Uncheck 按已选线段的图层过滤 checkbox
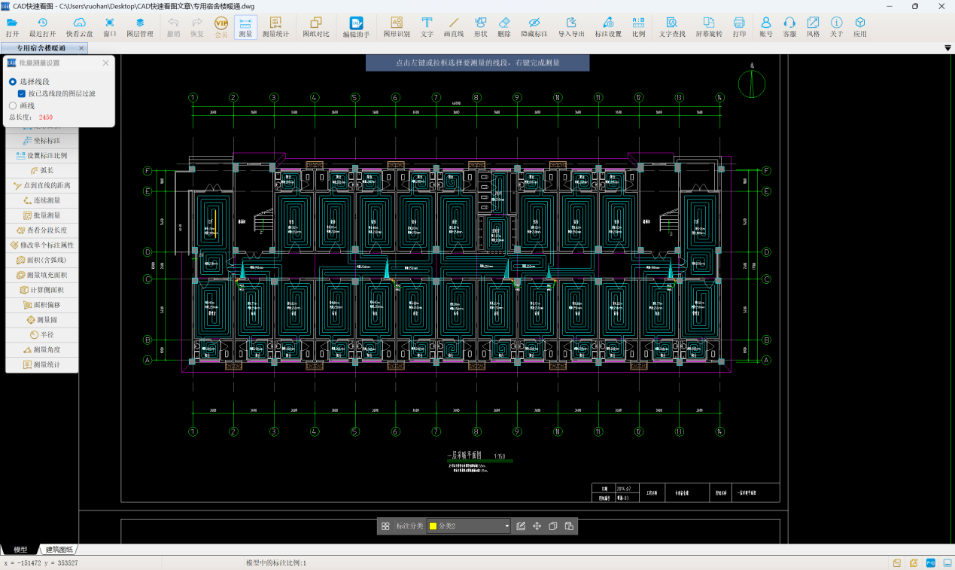This screenshot has height=570, width=955. 22,93
